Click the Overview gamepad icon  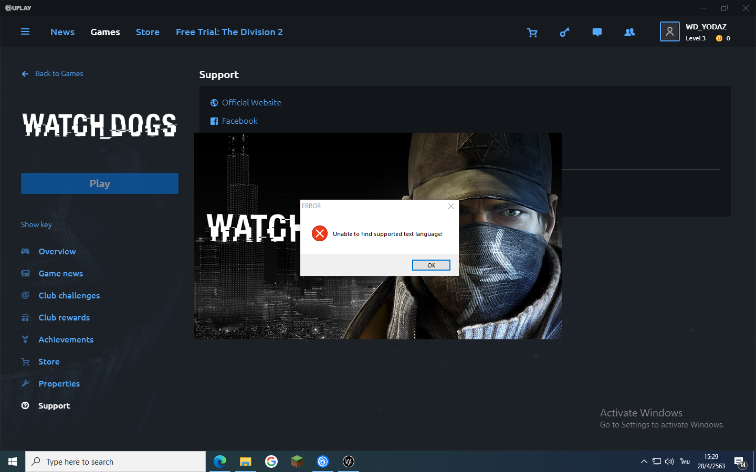25,251
